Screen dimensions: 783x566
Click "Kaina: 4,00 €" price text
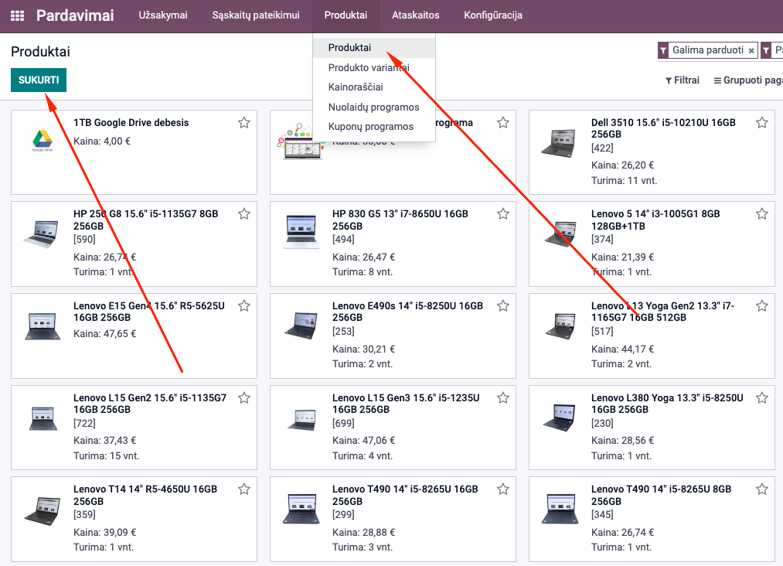coord(102,141)
